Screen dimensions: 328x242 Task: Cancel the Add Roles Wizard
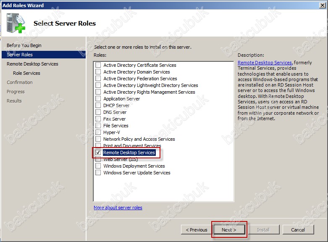[298, 230]
